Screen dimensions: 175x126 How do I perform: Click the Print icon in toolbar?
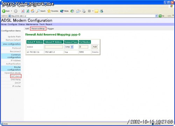[x=84, y=11]
